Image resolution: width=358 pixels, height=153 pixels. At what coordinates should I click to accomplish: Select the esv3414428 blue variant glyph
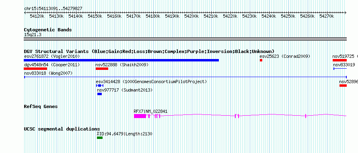pyautogui.click(x=100, y=86)
